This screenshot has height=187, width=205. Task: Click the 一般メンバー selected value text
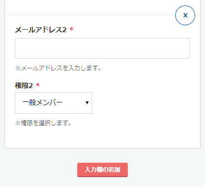click(43, 103)
